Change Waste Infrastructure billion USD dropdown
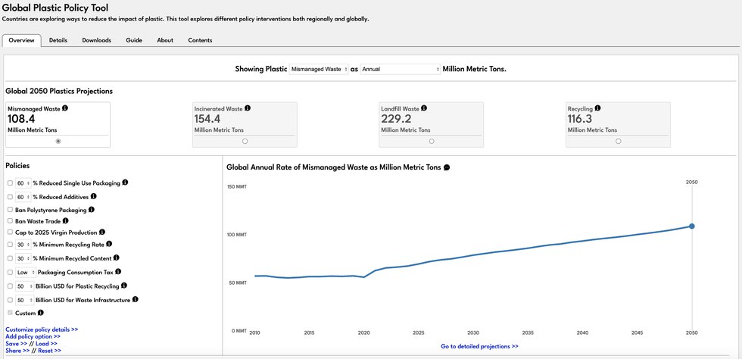742x359 pixels. pos(24,300)
